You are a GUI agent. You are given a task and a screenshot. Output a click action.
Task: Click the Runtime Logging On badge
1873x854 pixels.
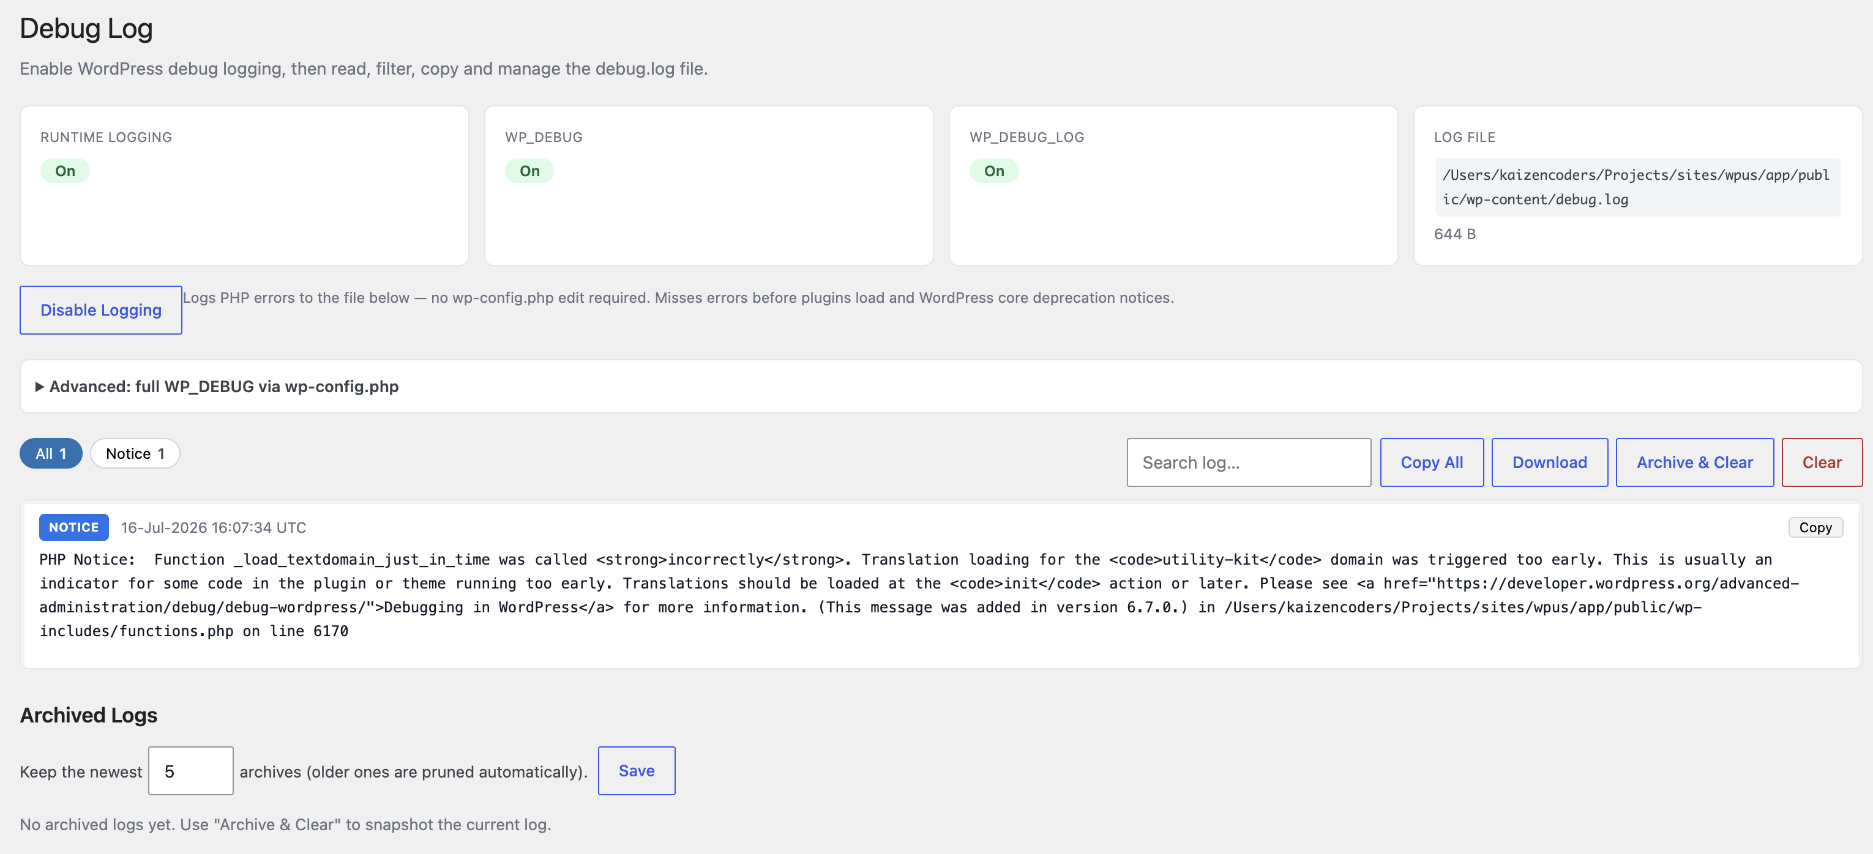coord(65,171)
